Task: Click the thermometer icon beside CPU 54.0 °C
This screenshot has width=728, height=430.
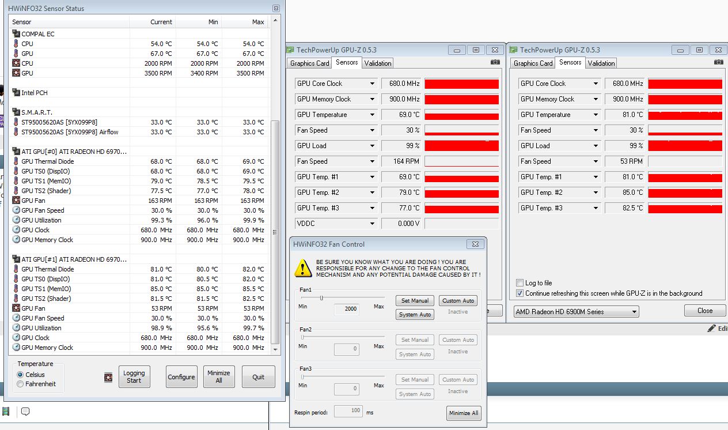Action: [x=16, y=44]
